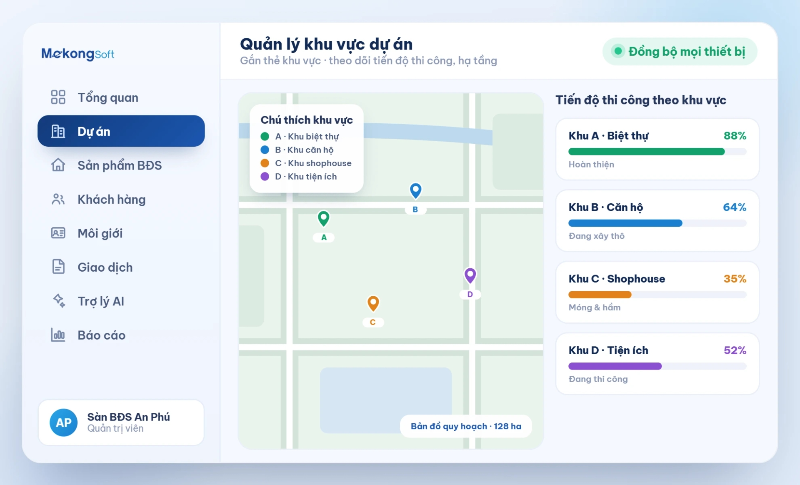Screen dimensions: 800x485
Task: Select the blue map pin B
Action: point(415,190)
